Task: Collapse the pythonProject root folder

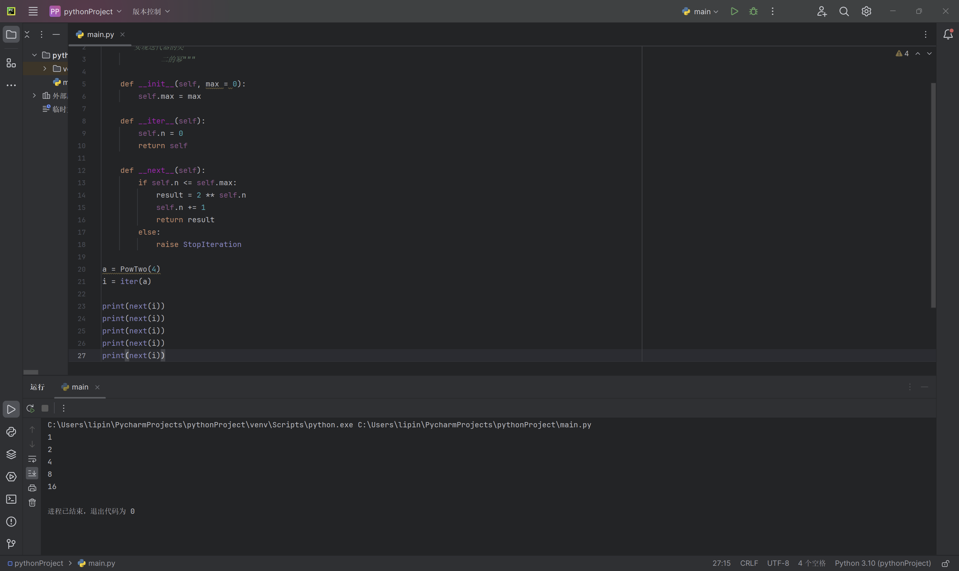Action: (x=34, y=55)
